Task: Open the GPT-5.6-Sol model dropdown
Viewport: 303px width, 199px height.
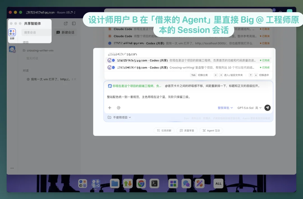Action: pyautogui.click(x=249, y=108)
